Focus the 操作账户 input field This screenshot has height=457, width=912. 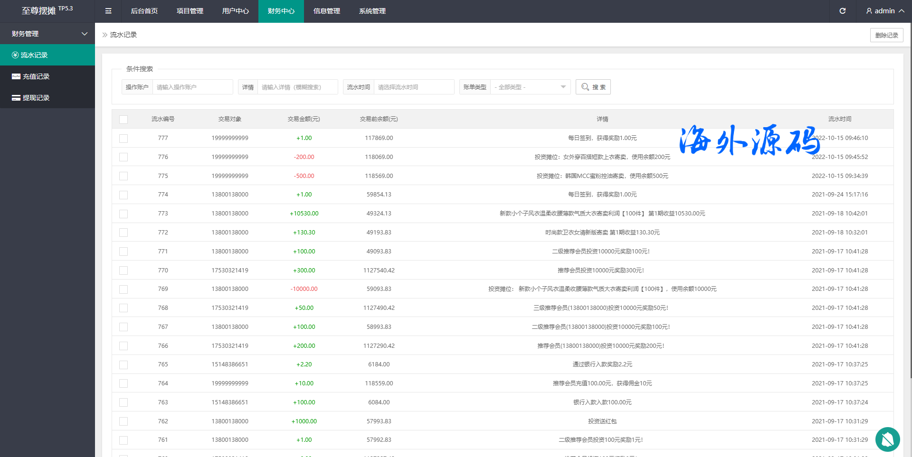pos(192,87)
